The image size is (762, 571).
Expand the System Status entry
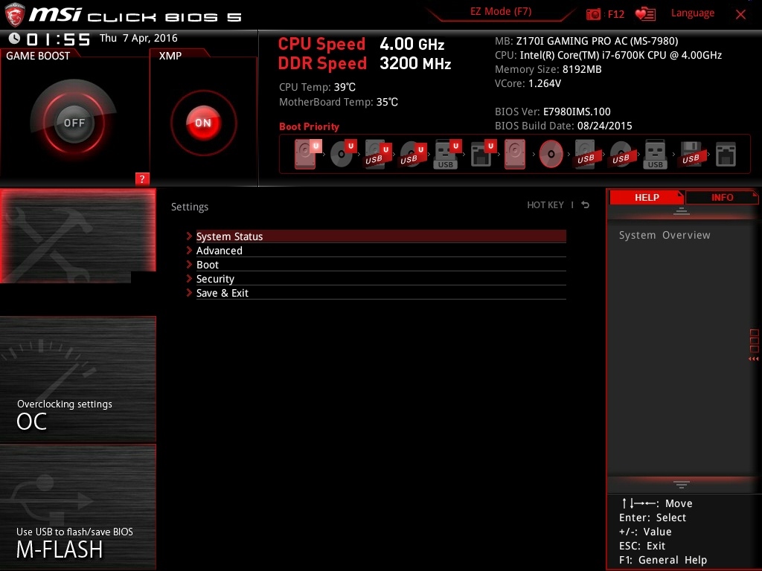(381, 236)
